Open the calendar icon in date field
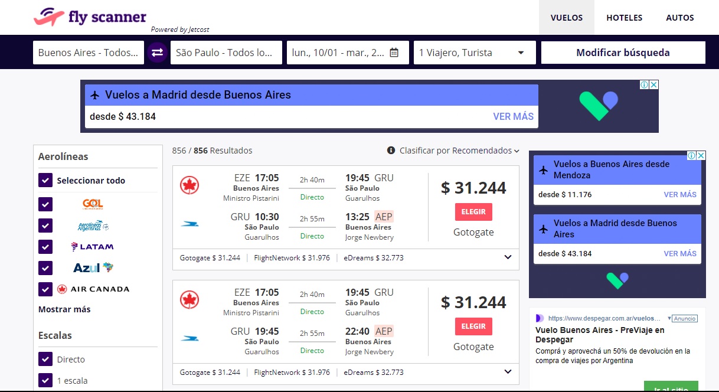 pyautogui.click(x=394, y=53)
